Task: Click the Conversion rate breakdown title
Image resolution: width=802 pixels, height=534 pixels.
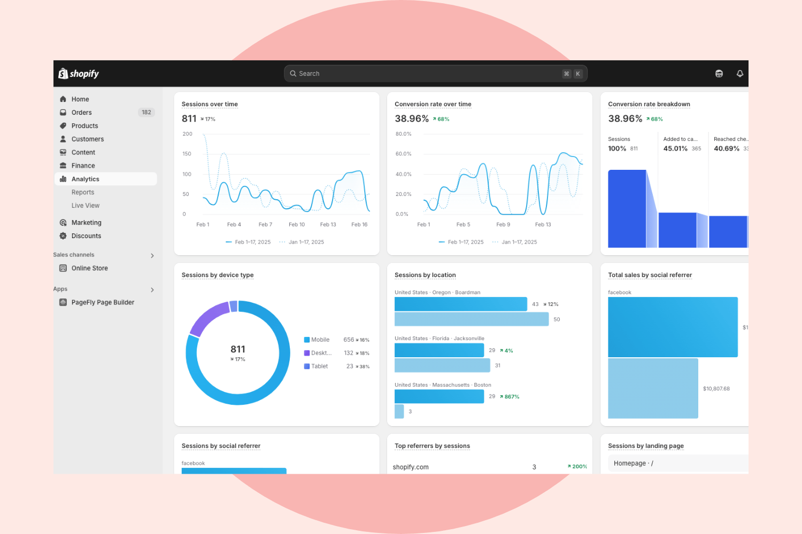Action: click(x=649, y=104)
